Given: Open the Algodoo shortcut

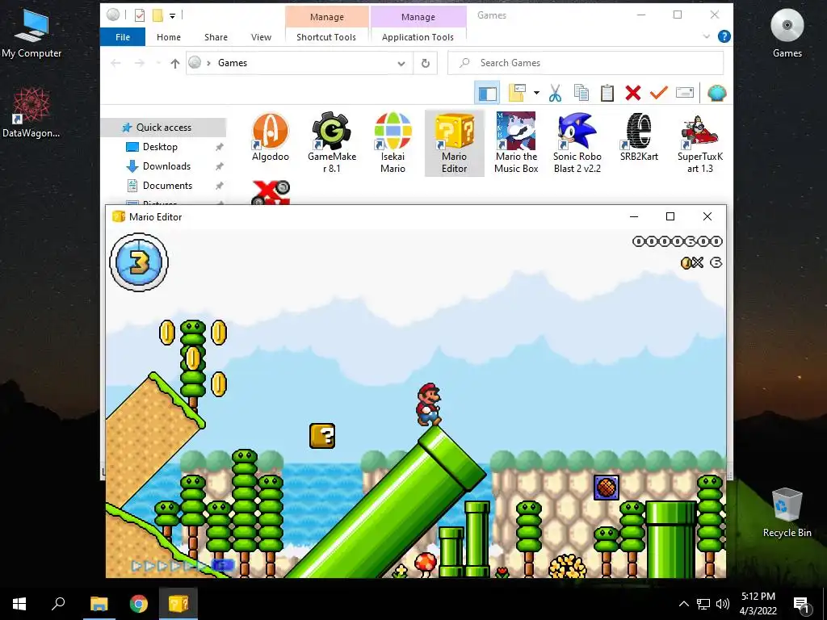Looking at the screenshot, I should 270,138.
